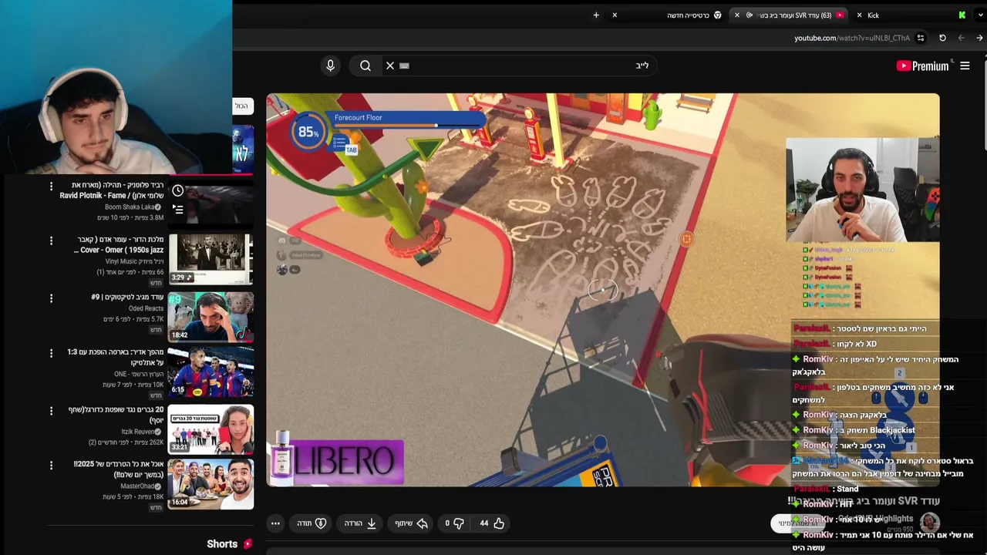
Task: Dislike the video with thumbs down
Action: tap(454, 523)
